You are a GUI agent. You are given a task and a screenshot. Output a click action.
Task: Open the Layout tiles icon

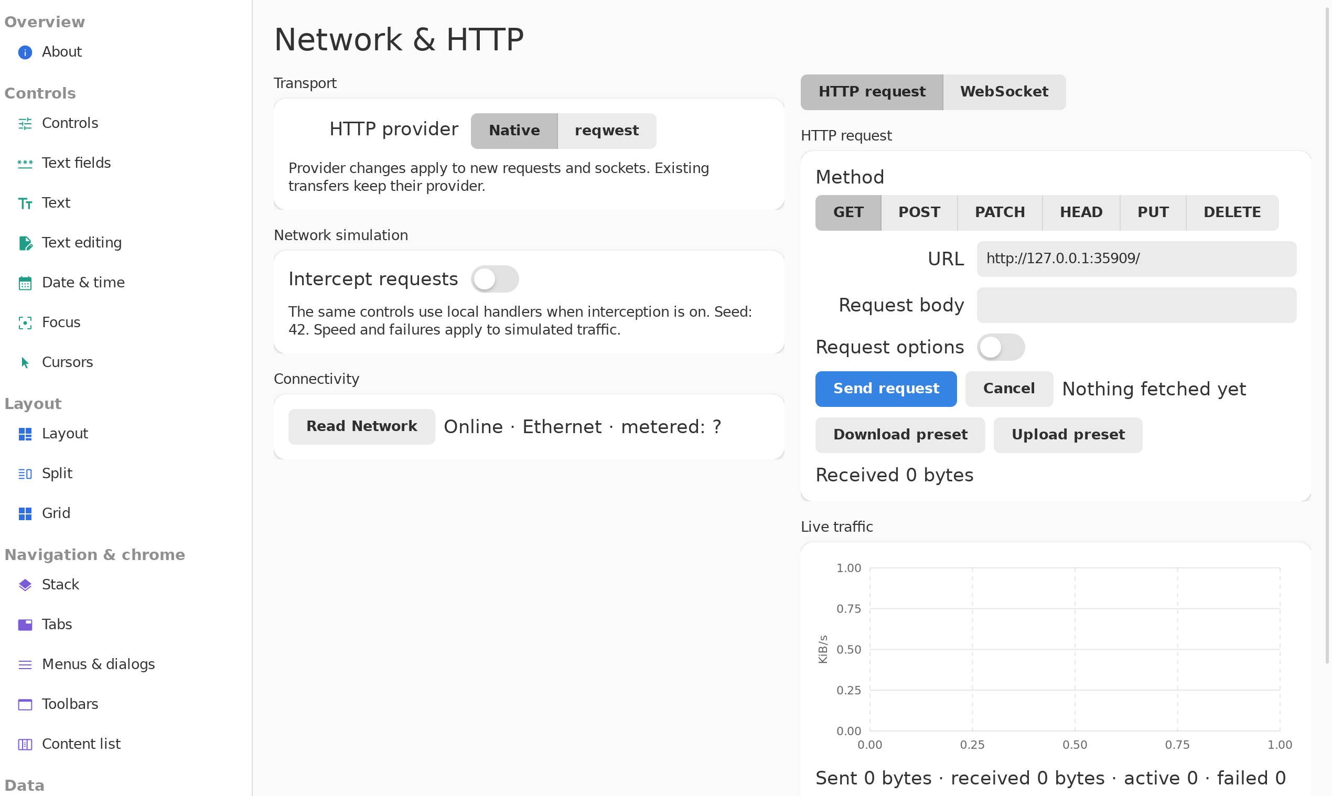25,434
